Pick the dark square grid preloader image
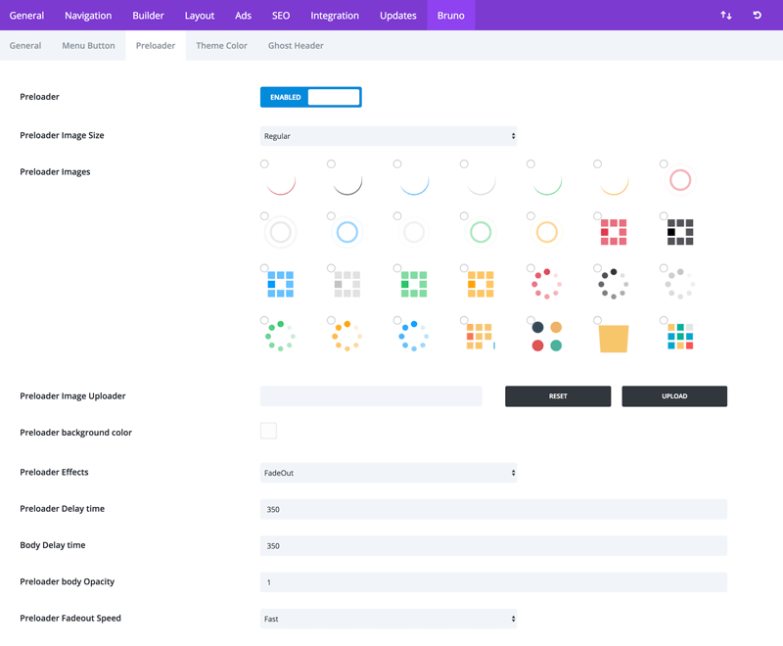 680,232
